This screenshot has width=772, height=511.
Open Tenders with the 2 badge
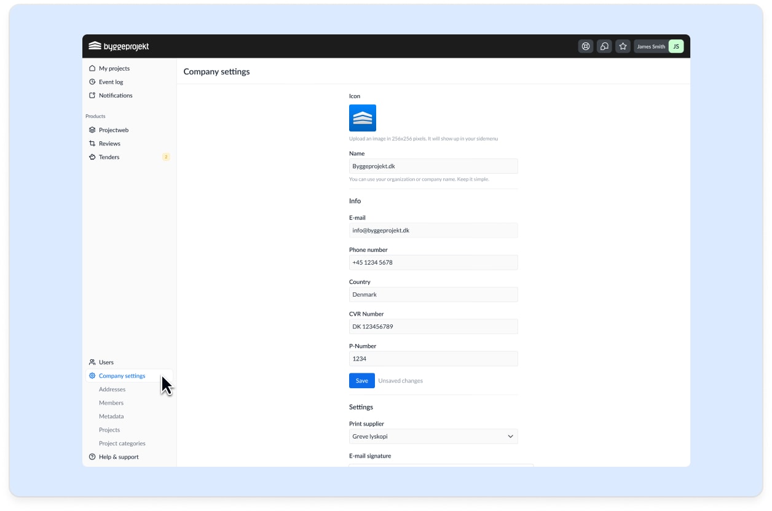109,157
